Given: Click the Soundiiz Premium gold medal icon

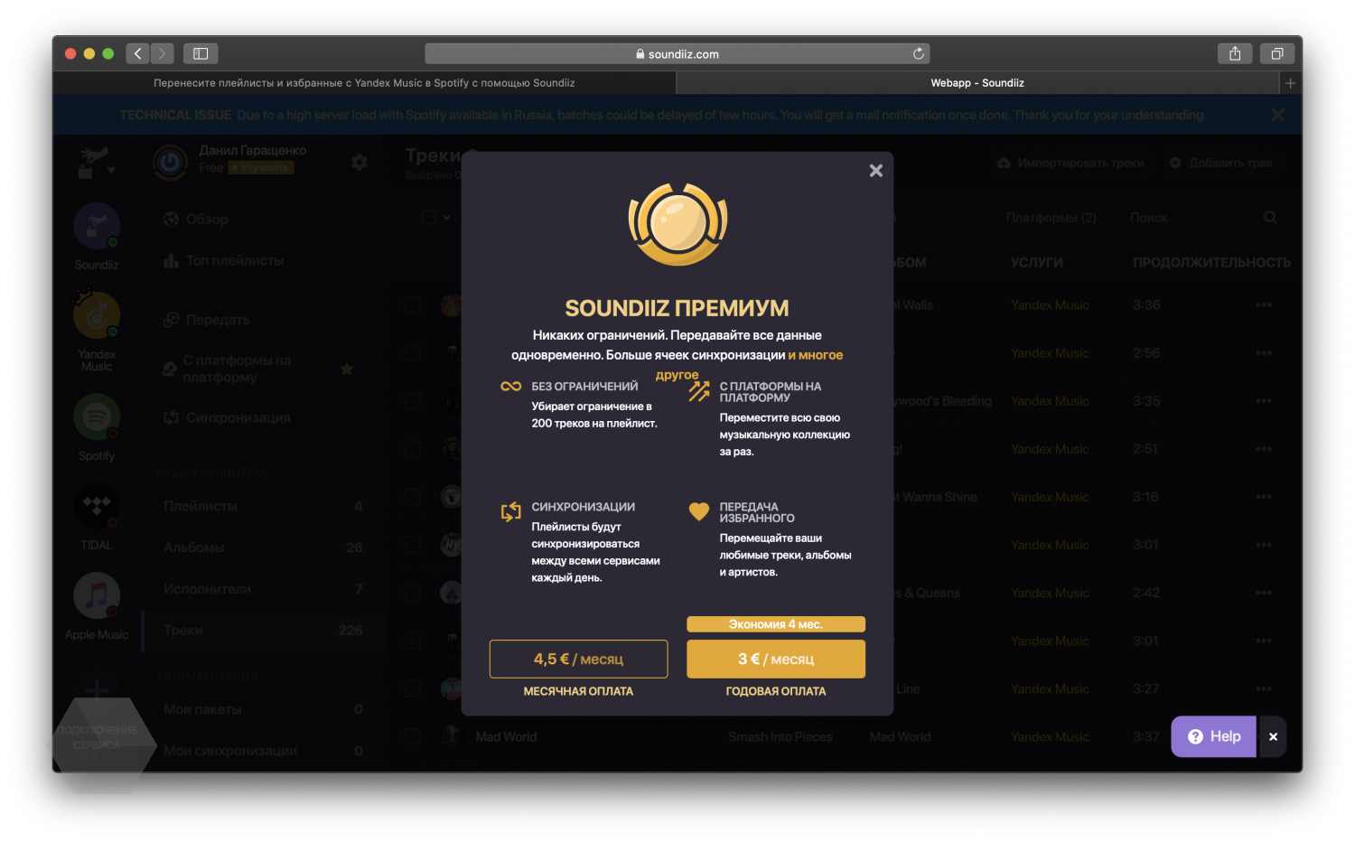Looking at the screenshot, I should (677, 224).
